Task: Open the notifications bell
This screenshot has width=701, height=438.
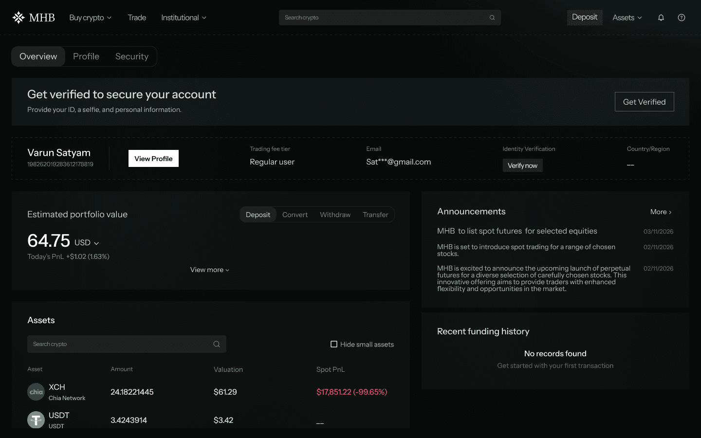Action: [661, 17]
